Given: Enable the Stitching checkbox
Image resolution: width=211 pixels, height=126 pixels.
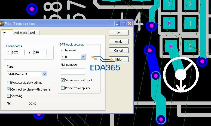Looking at the screenshot, I should [9, 96].
